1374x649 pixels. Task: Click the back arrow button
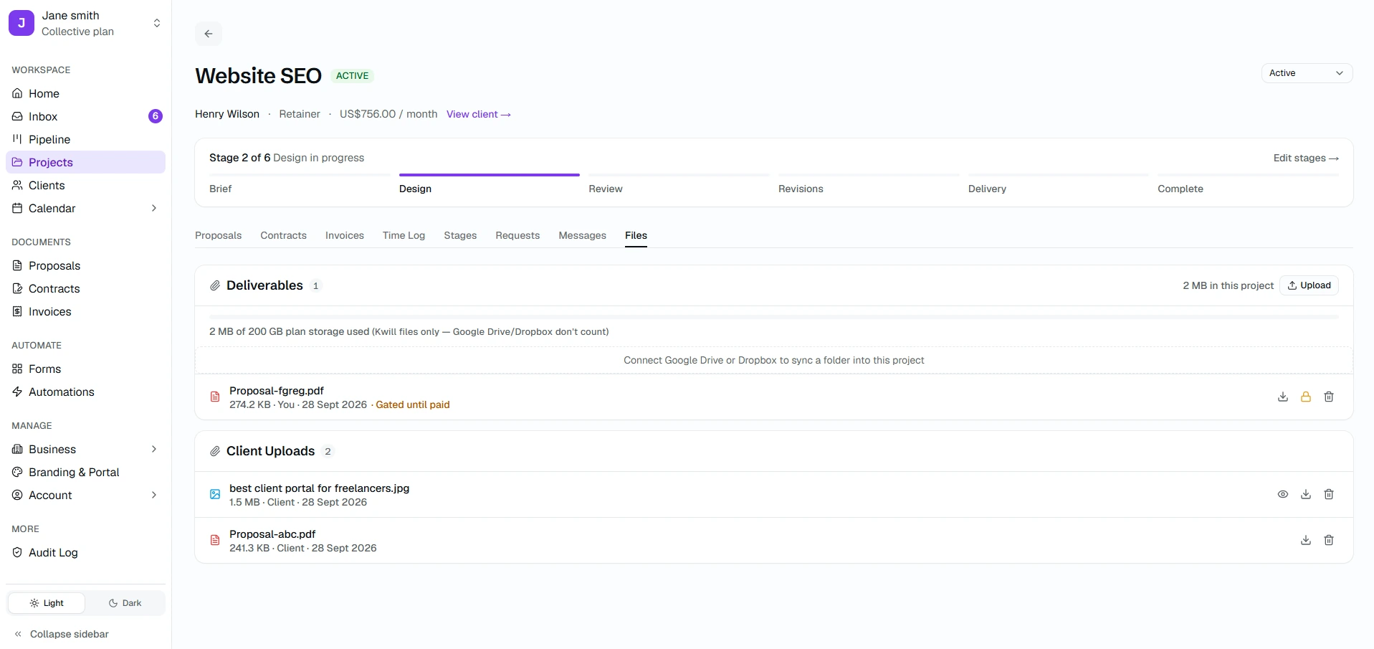(209, 34)
